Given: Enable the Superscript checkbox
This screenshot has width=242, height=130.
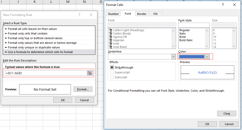Looking at the screenshot, I should [112, 72].
